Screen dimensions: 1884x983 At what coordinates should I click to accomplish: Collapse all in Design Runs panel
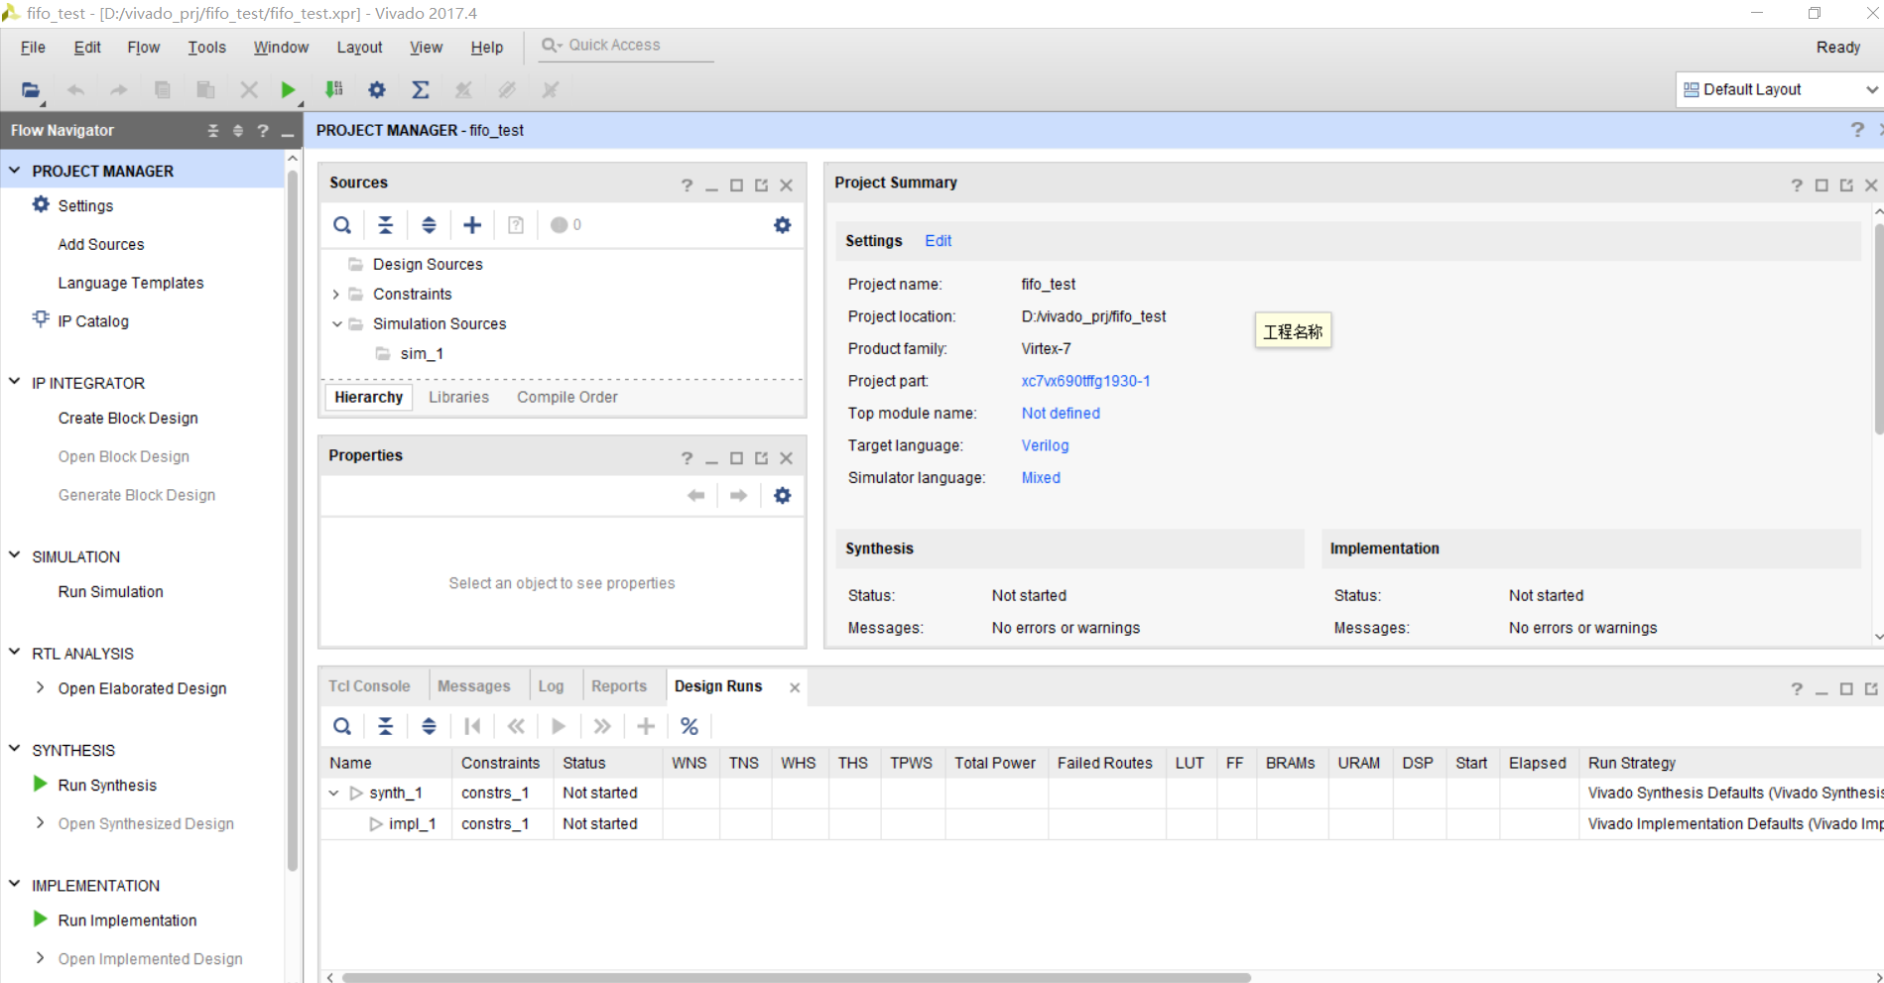(385, 726)
